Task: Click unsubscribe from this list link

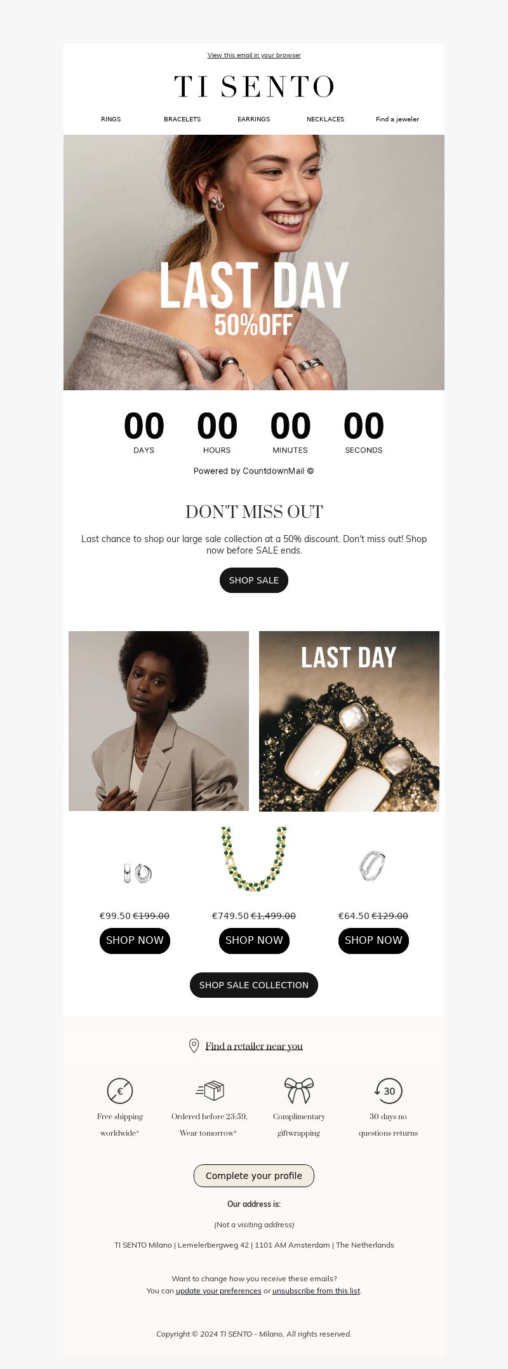Action: click(x=316, y=1291)
